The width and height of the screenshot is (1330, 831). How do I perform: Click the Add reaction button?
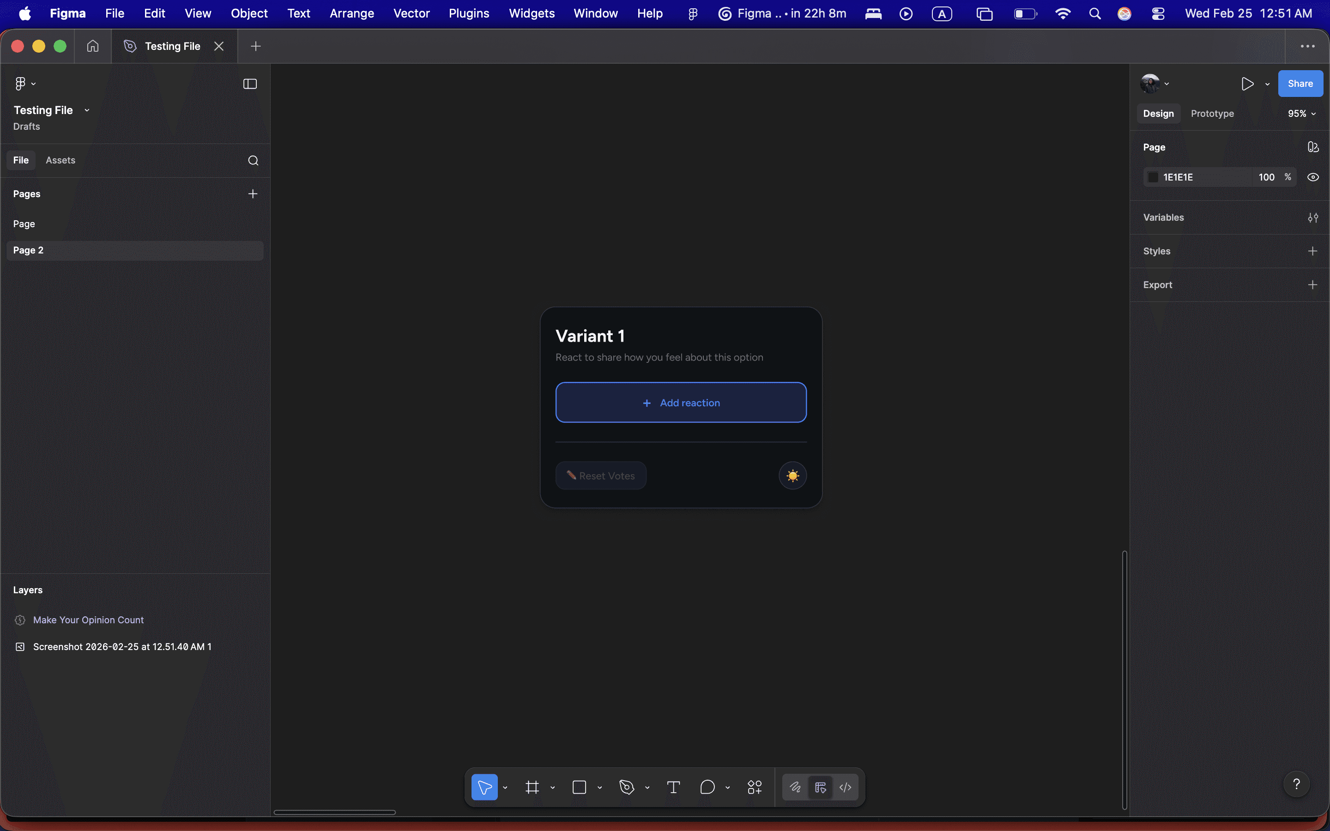point(680,402)
